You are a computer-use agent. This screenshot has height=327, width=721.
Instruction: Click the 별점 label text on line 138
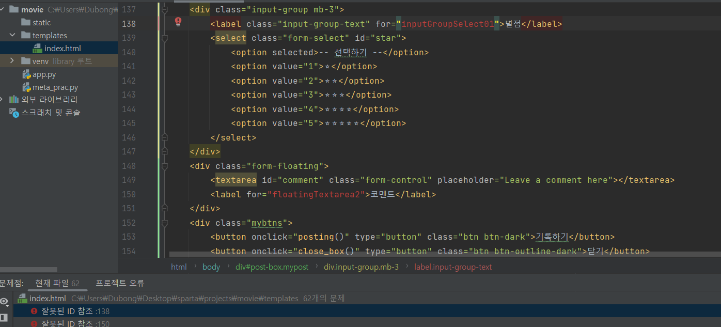(512, 24)
